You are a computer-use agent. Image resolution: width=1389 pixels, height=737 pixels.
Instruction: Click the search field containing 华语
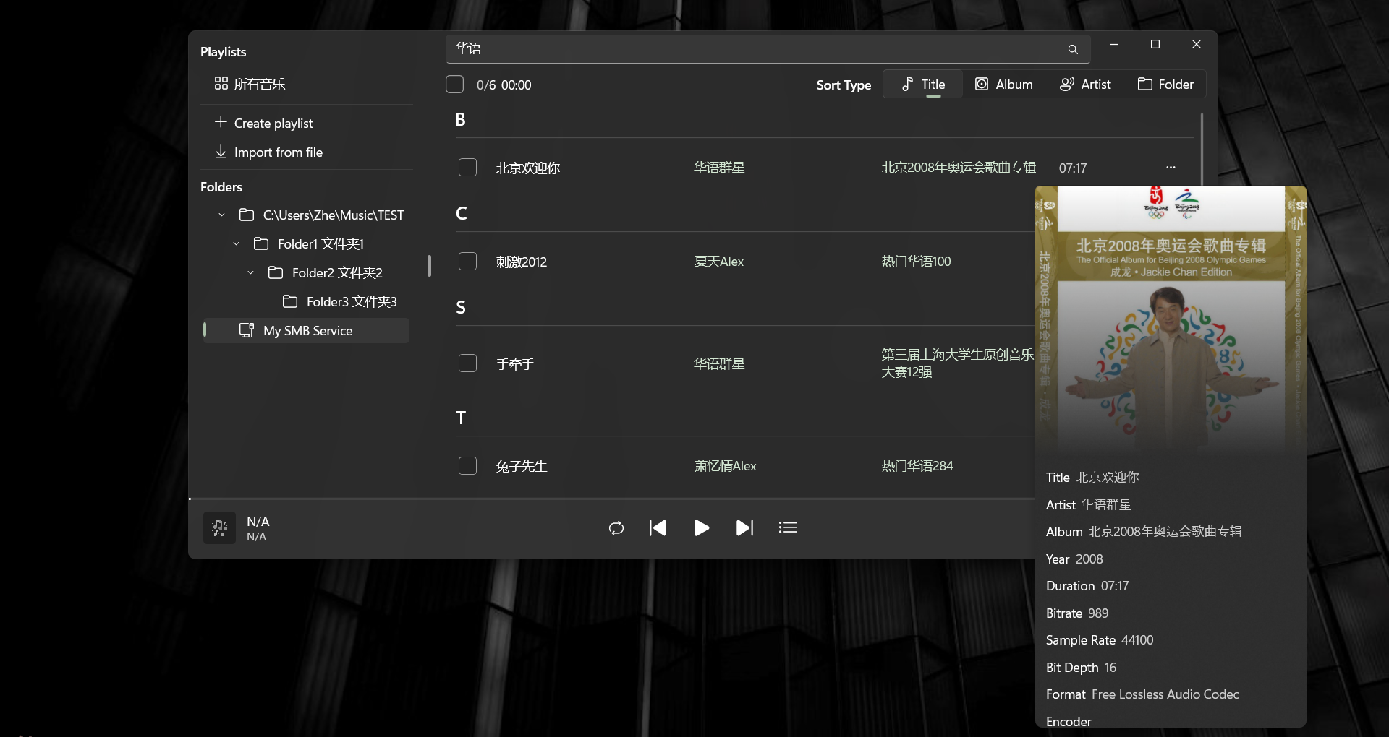752,48
